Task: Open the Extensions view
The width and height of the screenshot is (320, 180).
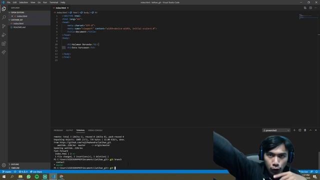Action: pos(3,43)
